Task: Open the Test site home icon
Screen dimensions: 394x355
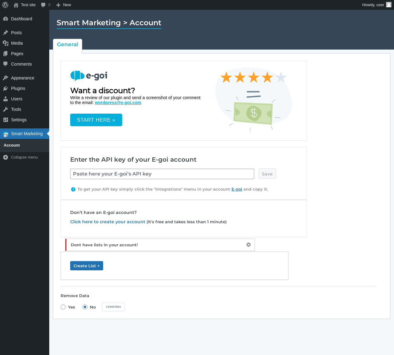Action: click(16, 5)
